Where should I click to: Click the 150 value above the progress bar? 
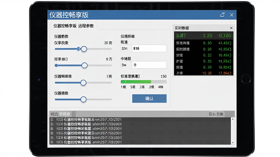[164, 76]
